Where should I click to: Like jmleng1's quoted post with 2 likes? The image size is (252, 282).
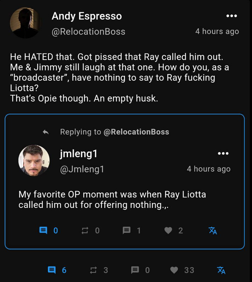pos(169,231)
